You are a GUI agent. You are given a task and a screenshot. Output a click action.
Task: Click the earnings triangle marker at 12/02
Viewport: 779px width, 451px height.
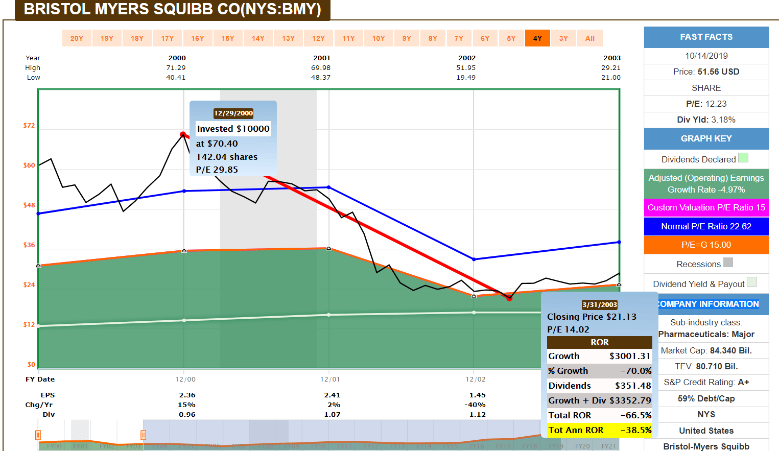coord(474,296)
